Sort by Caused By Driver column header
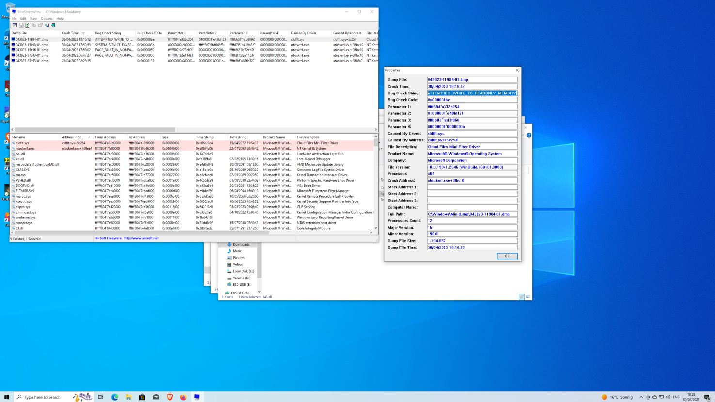715x402 pixels. 310,33
